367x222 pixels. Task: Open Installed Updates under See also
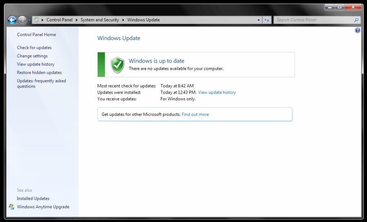(33, 199)
